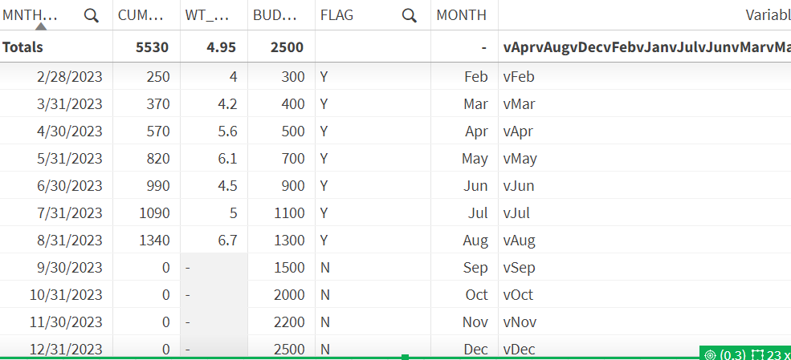The image size is (791, 360).
Task: Select the Jul month cell
Action: (x=478, y=213)
